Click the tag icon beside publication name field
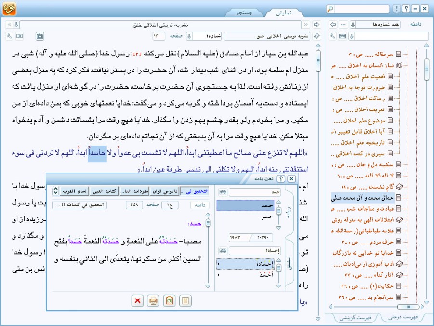434x326 pixels. [x=316, y=36]
